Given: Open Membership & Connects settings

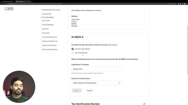Looking at the screenshot, I should tap(51, 10).
